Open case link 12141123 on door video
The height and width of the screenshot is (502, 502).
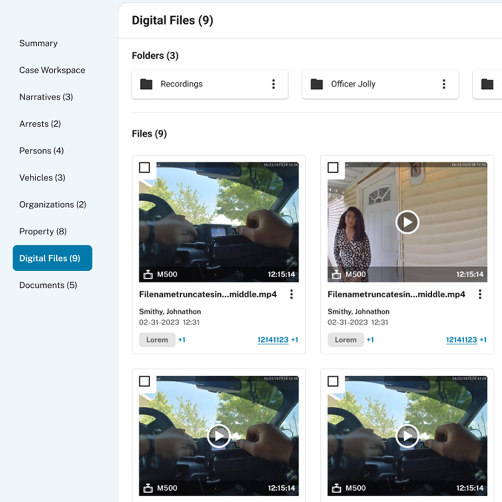pyautogui.click(x=462, y=340)
